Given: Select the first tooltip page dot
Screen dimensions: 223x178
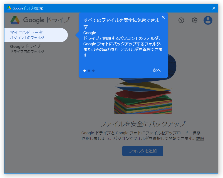Looking at the screenshot, I should (85, 71).
